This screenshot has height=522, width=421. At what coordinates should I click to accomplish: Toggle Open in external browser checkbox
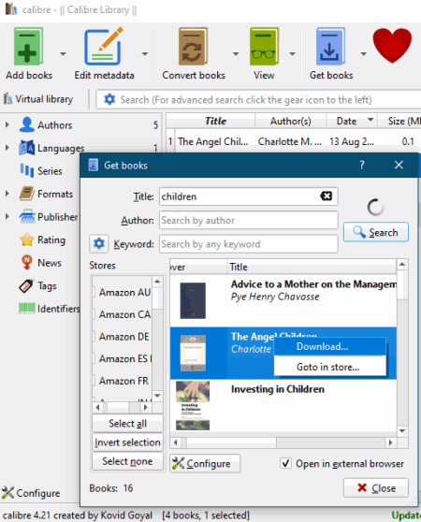click(285, 463)
